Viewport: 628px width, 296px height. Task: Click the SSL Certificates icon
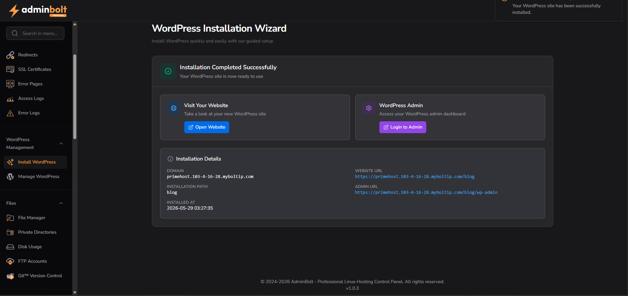tap(10, 70)
